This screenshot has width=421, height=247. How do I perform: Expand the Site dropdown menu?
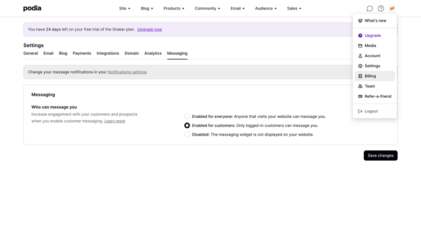pos(125,8)
